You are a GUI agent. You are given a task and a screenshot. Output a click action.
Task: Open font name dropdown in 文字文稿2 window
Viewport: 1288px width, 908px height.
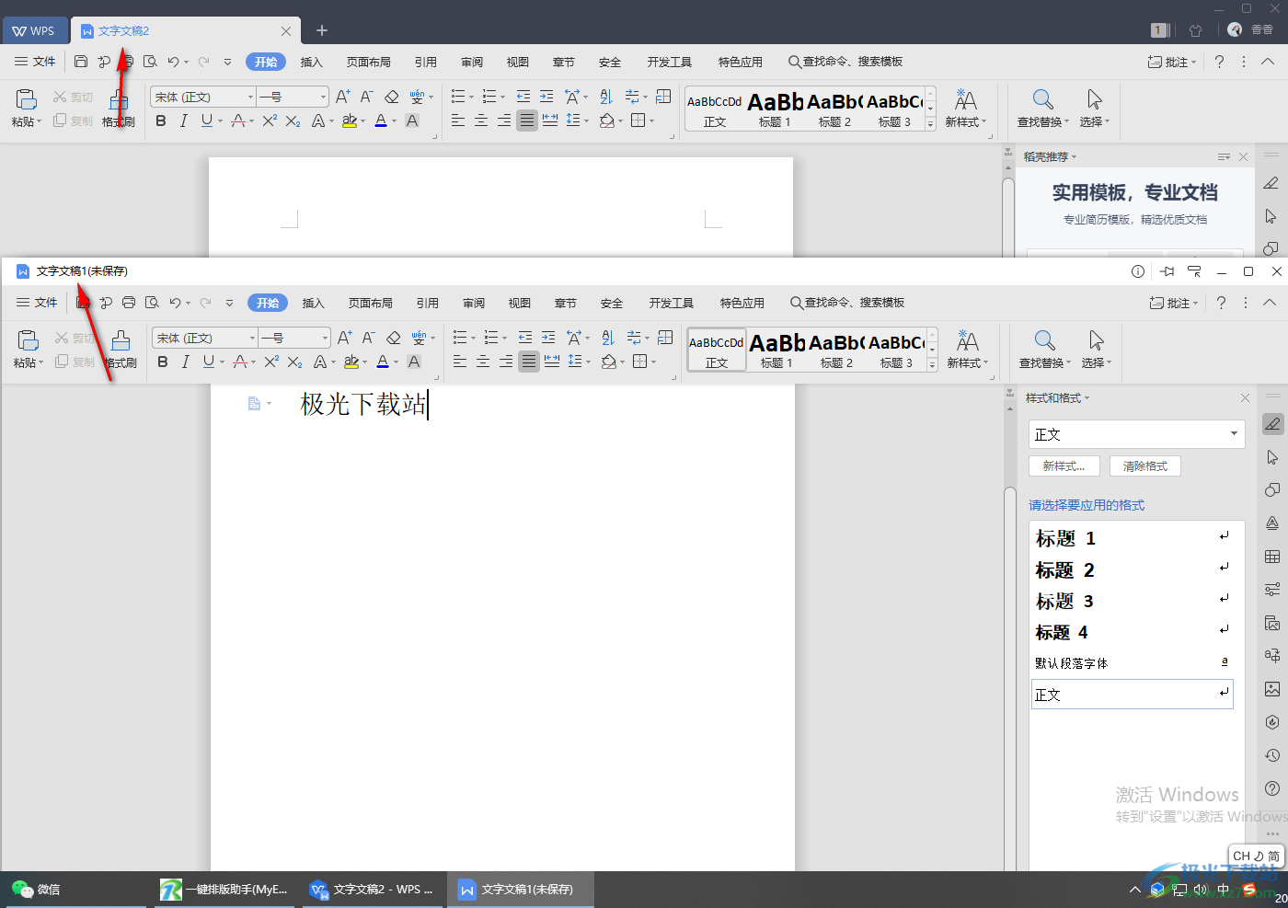[x=250, y=97]
